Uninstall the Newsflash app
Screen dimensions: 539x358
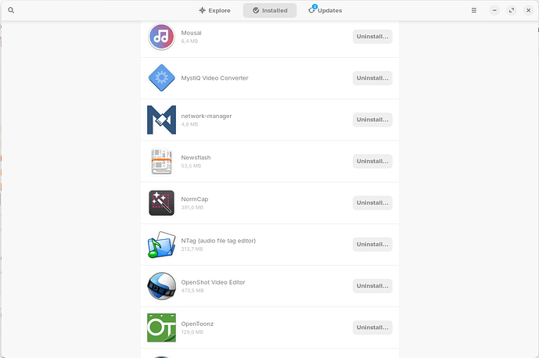tap(372, 161)
